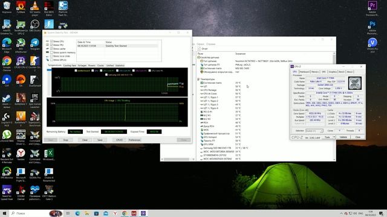Image resolution: width=387 pixels, height=217 pixels.
Task: Launch Steam from the desktop
Action: 7,101
